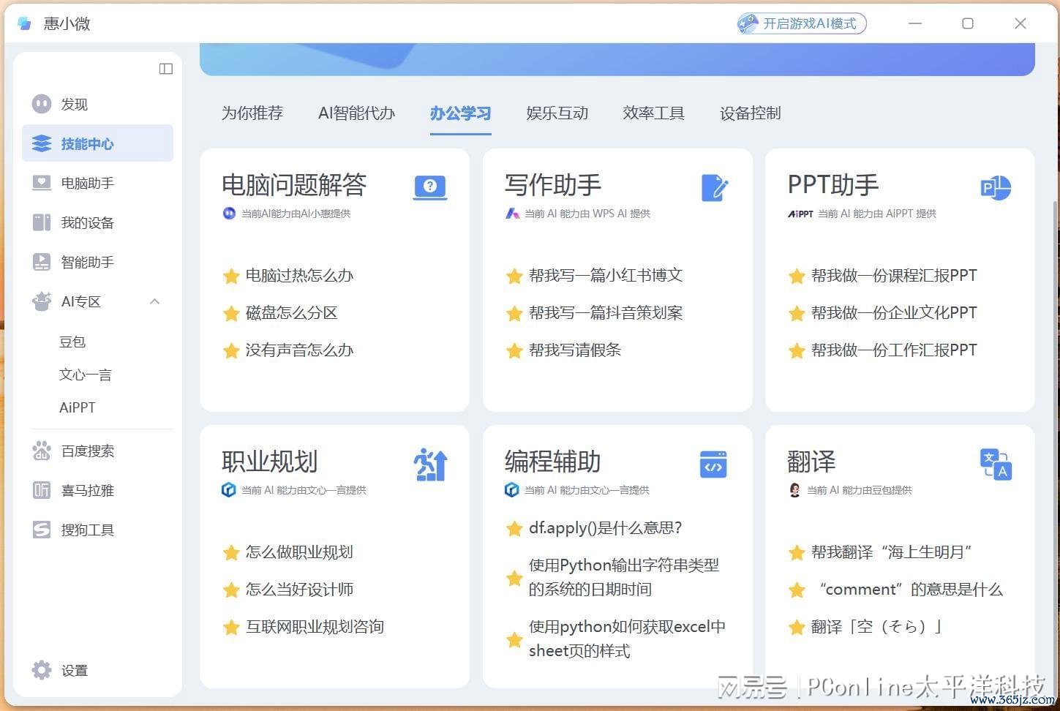Click the AI小惠 provider logo
This screenshot has width=1060, height=711.
click(229, 214)
